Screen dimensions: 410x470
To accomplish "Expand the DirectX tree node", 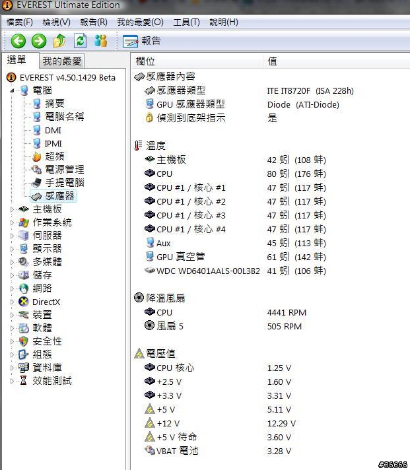I will pos(12,302).
